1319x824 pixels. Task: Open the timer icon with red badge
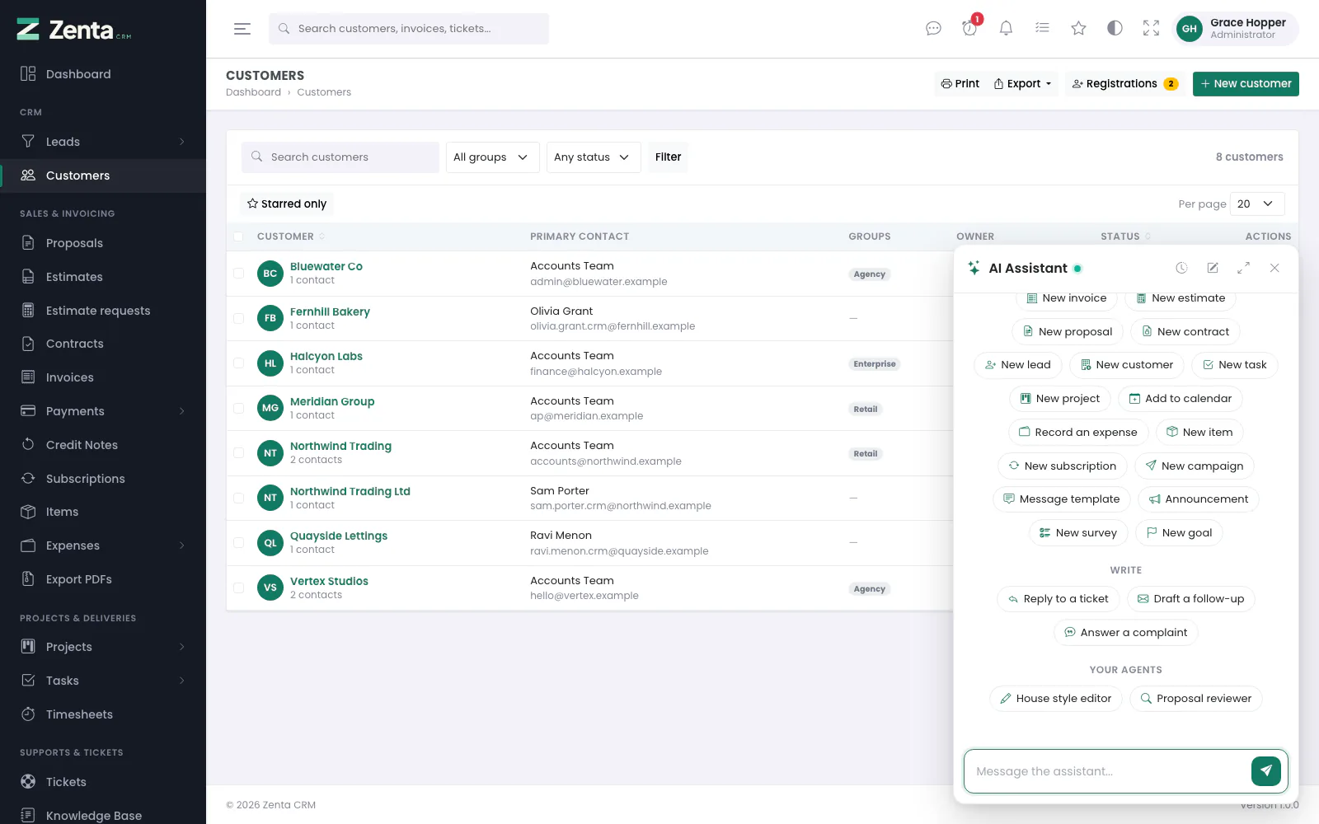click(x=969, y=29)
